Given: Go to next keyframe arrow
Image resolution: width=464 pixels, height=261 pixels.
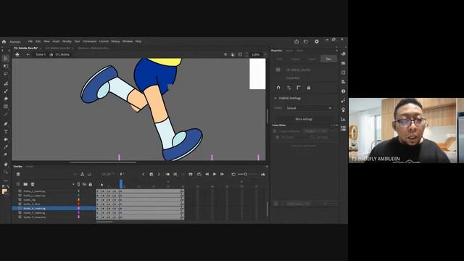Looking at the screenshot, I should (x=159, y=174).
